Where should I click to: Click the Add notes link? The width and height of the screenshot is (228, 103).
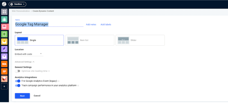tap(91, 25)
